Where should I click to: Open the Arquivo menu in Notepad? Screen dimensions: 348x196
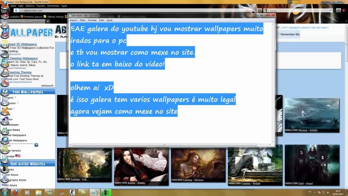(x=73, y=20)
